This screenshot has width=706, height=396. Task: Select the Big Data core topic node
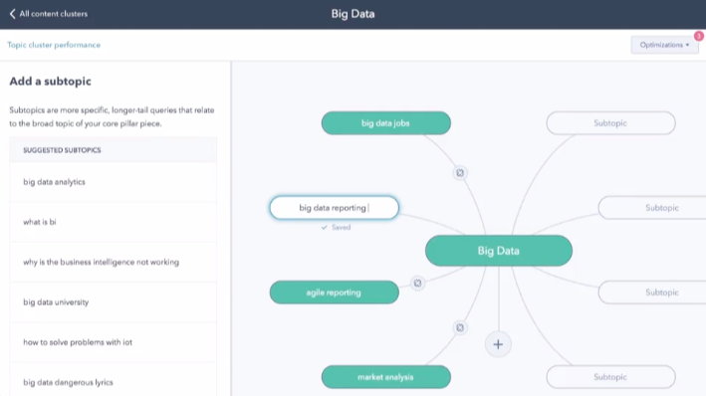(x=499, y=251)
